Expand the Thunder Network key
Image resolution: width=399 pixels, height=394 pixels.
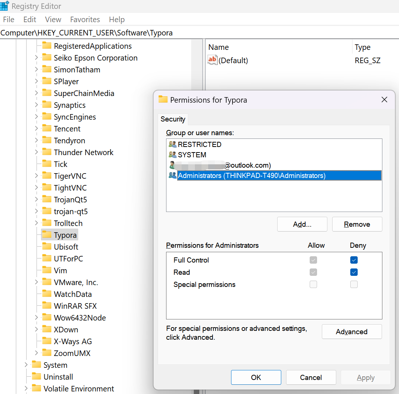[x=36, y=152]
